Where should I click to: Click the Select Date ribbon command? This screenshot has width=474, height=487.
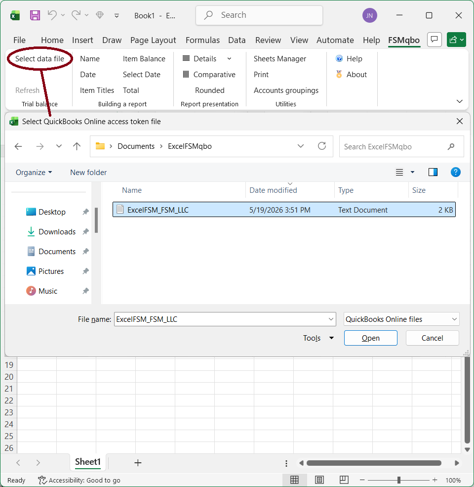(141, 75)
